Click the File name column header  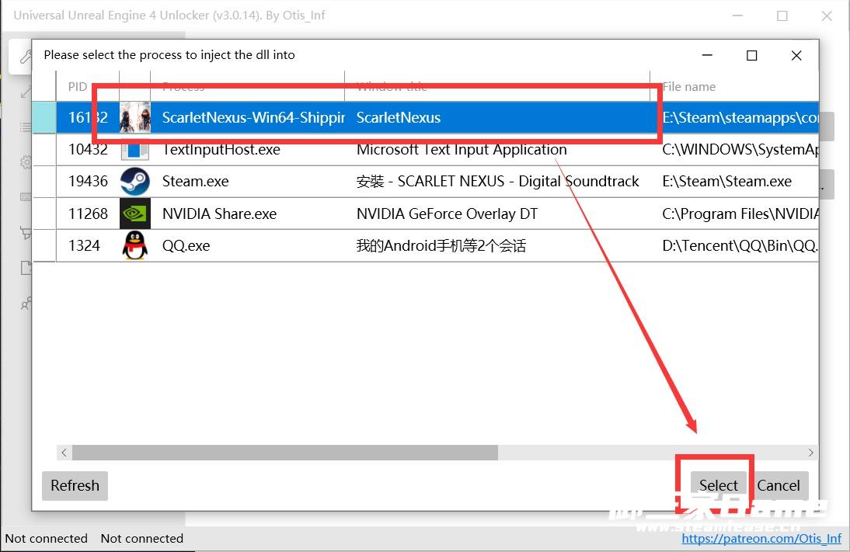(x=689, y=87)
